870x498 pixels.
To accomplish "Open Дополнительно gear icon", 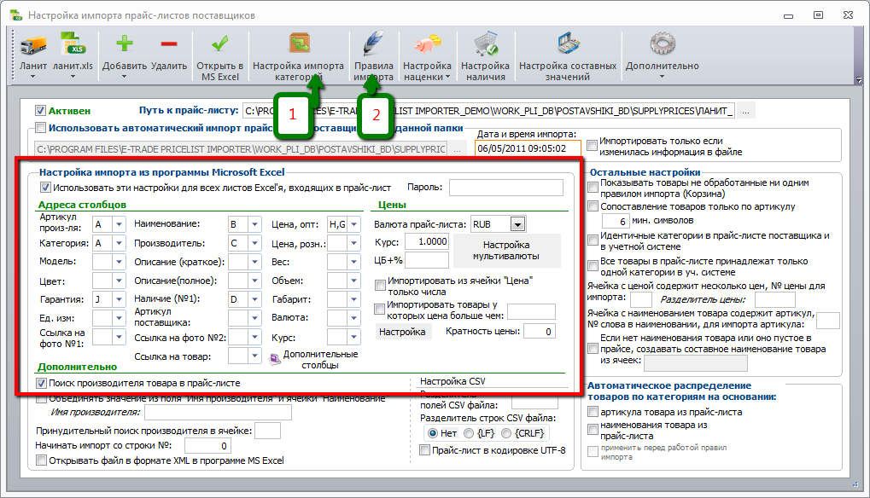I will [x=662, y=44].
